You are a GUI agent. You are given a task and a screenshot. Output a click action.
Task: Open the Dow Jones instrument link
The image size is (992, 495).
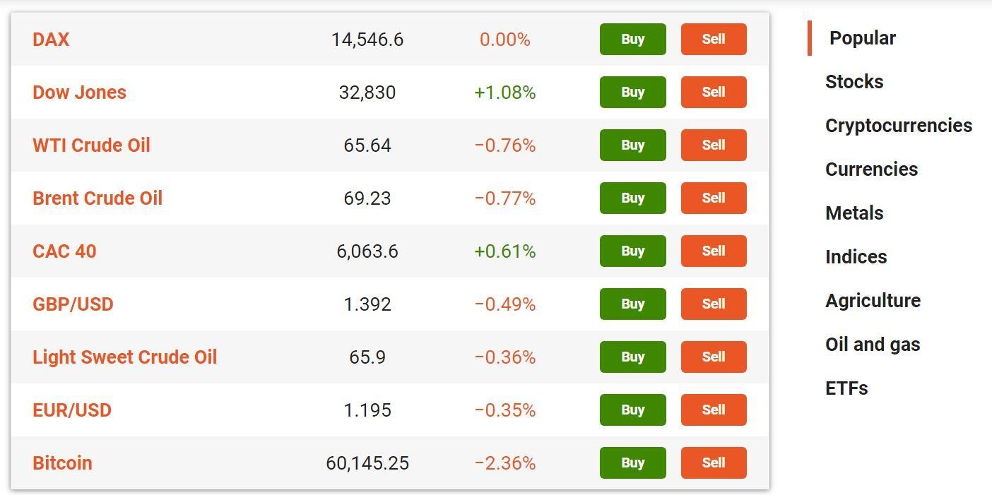[79, 93]
